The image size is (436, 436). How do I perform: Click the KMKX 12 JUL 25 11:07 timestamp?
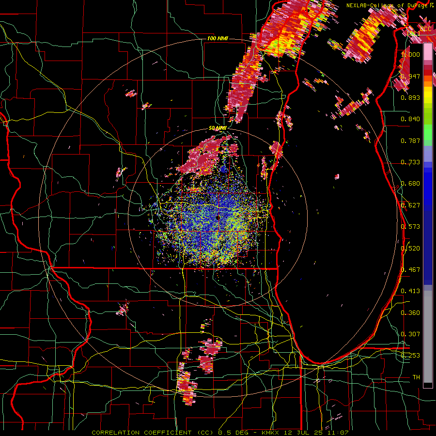305,433
